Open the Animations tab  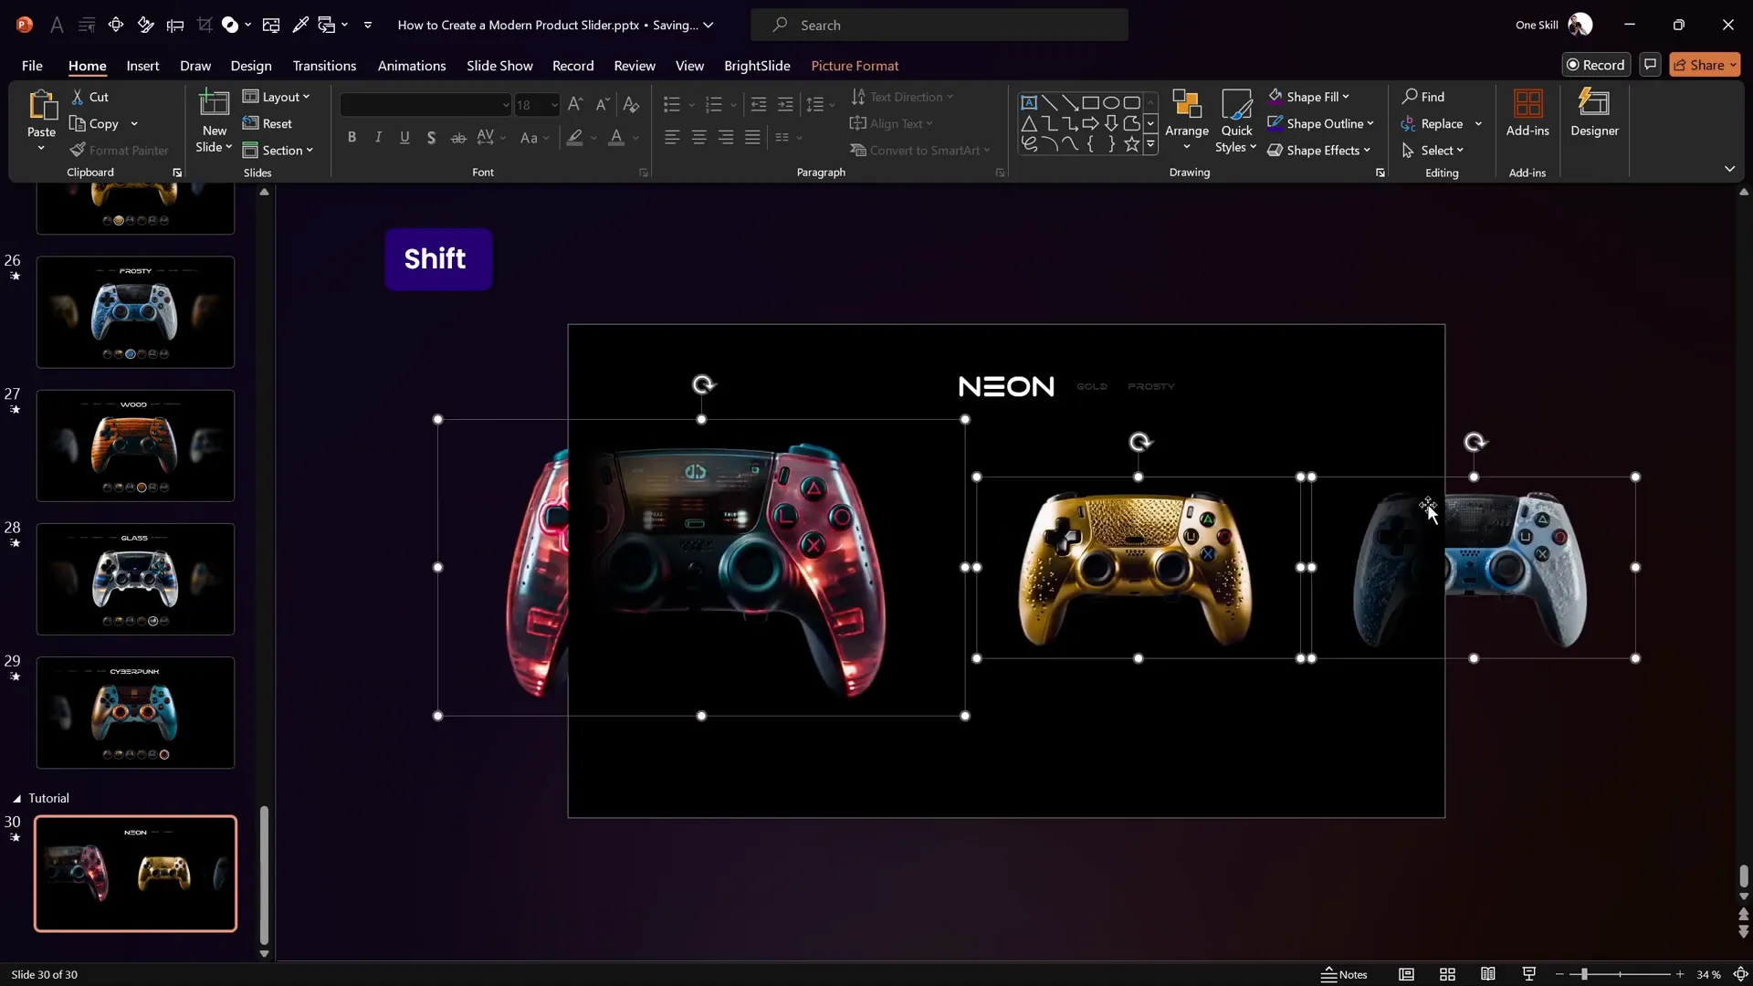412,66
